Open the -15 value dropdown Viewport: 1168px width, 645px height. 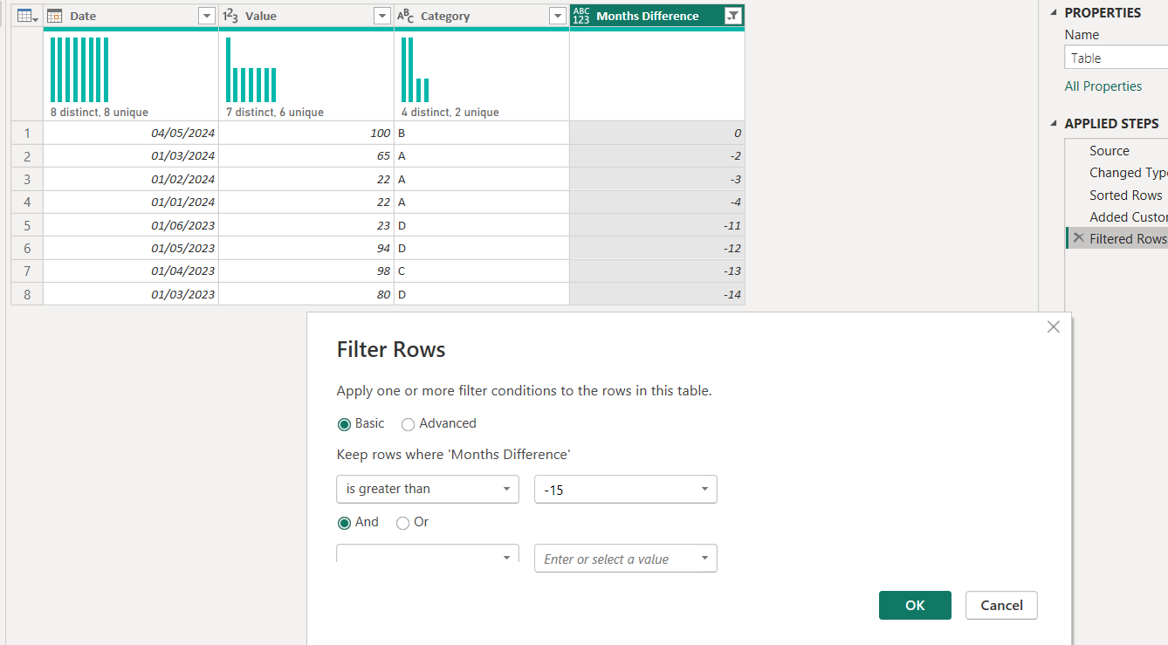click(x=626, y=490)
